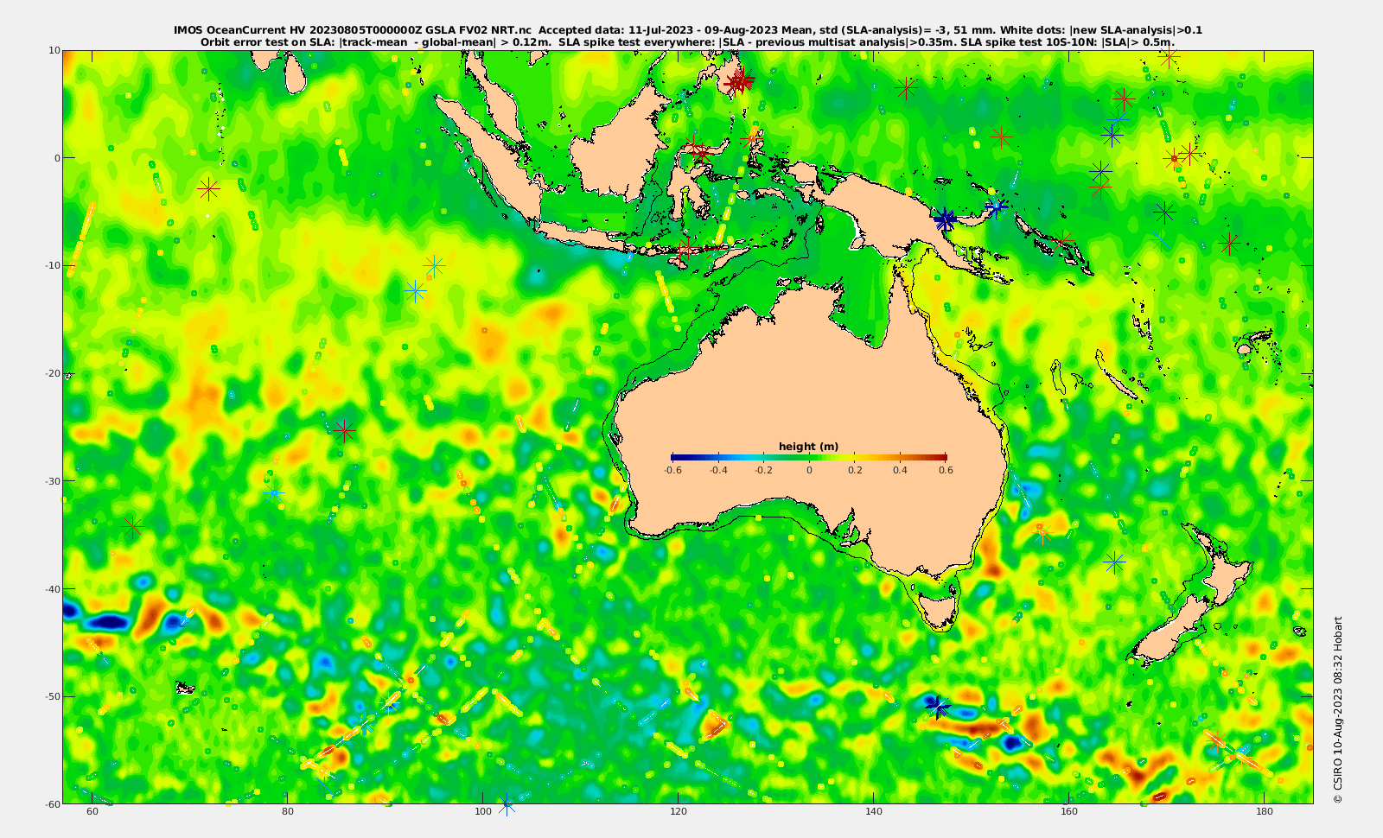Select the 0.6 label under the colorbar
The image size is (1383, 838).
click(946, 471)
